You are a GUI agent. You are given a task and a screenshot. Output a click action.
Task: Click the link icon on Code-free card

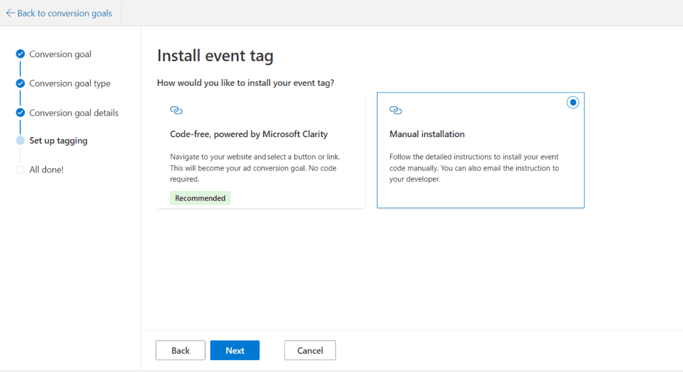[x=176, y=110]
